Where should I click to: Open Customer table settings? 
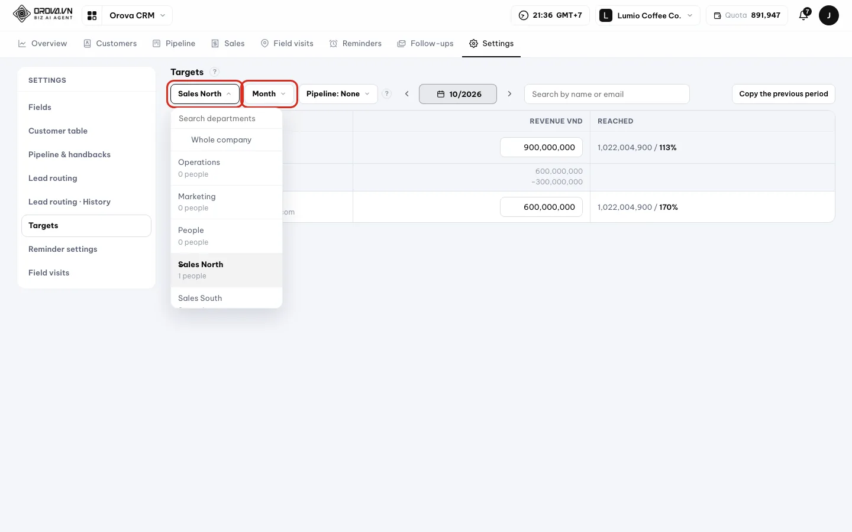point(86,131)
